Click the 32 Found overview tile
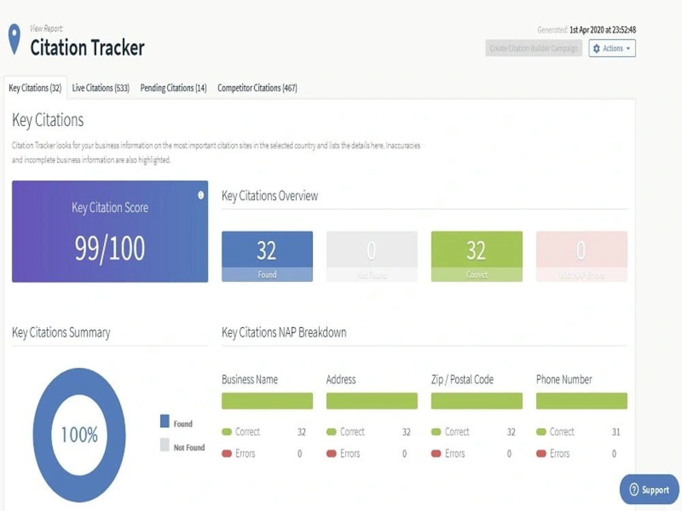Screen dimensions: 682x511 pos(267,256)
